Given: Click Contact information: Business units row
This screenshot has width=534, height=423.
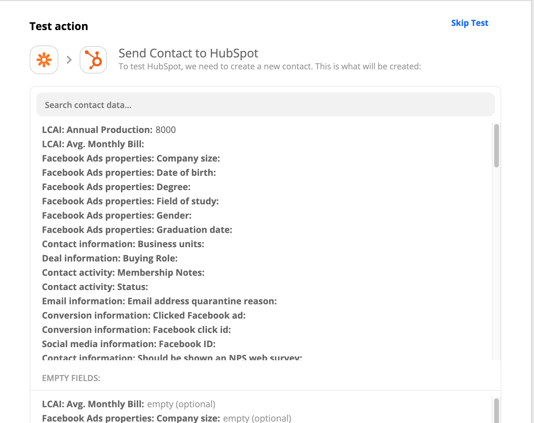Looking at the screenshot, I should pos(123,244).
